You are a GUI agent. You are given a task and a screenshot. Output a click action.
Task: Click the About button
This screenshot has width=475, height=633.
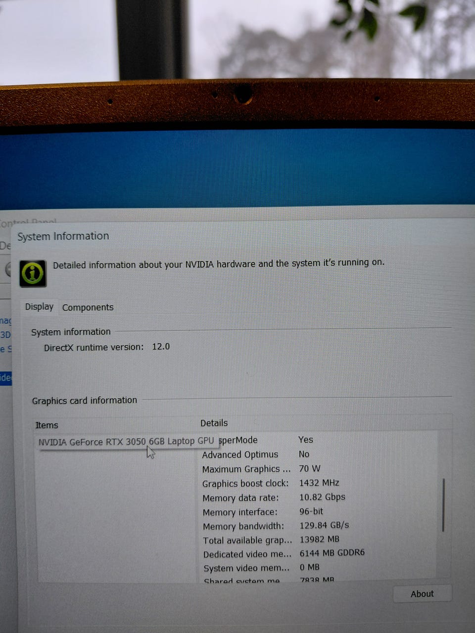tap(422, 593)
